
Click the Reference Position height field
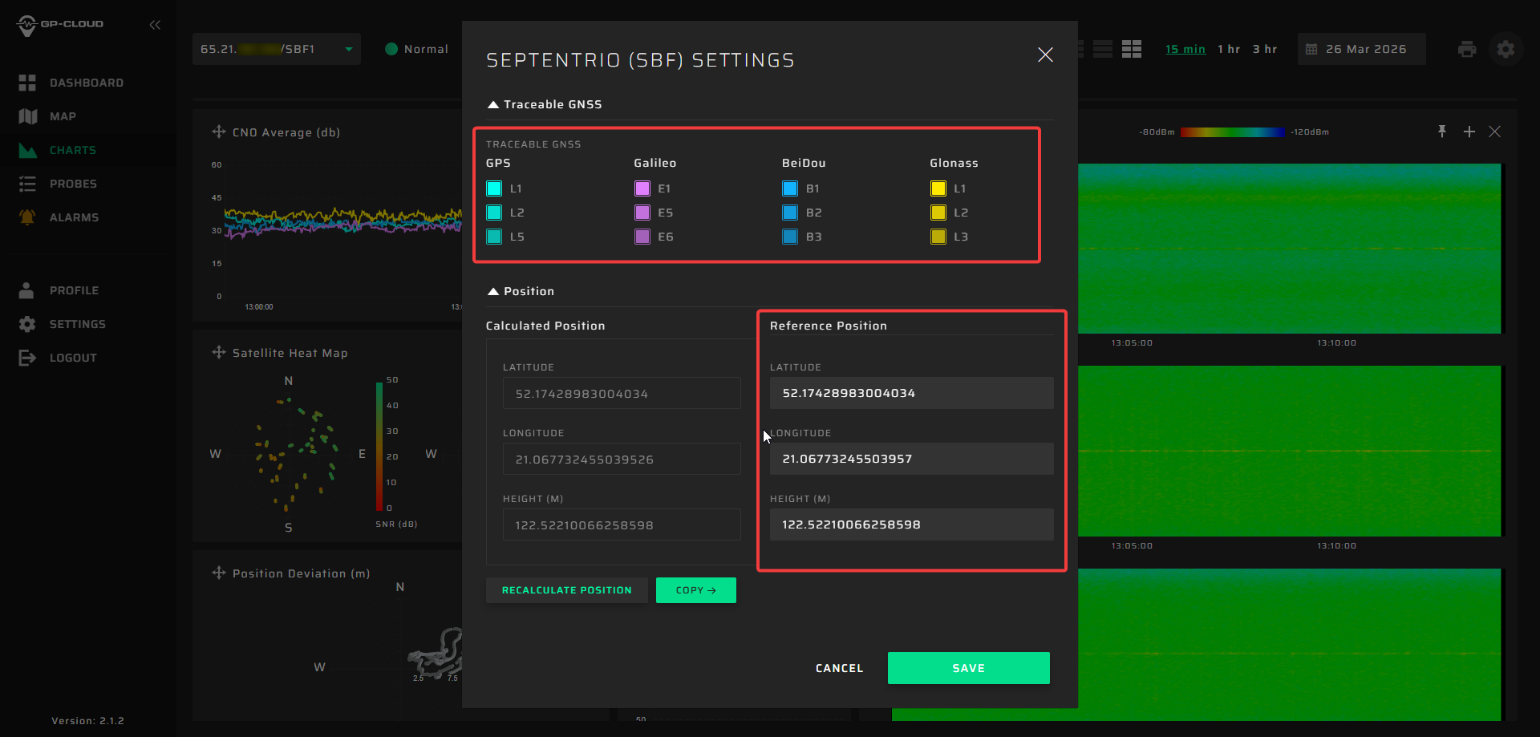coord(912,524)
